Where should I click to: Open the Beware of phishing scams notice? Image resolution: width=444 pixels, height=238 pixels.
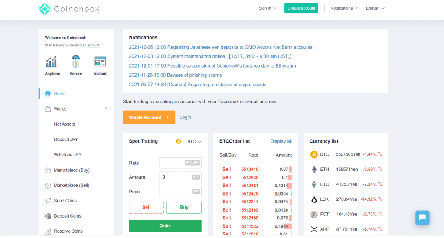tap(175, 75)
